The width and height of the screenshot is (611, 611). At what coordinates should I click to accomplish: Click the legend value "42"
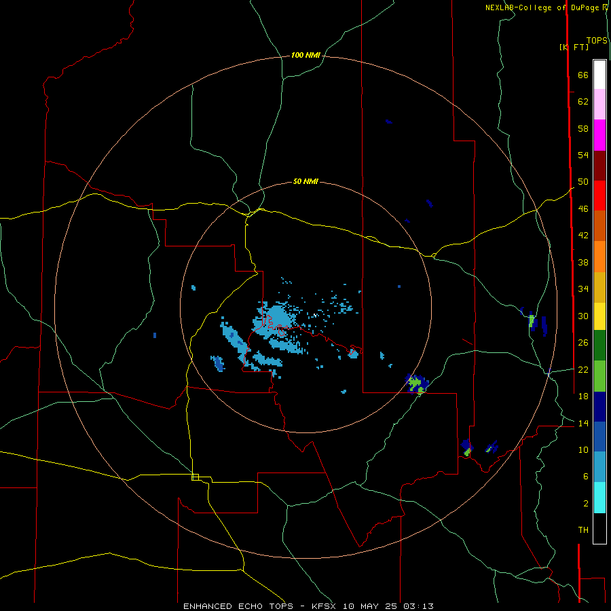583,236
